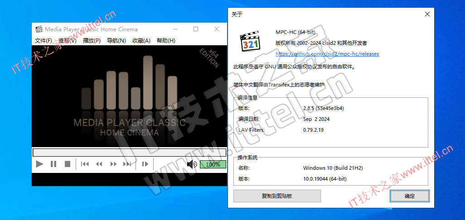Select the OS name Windows 10 (Build 21H2)
This screenshot has width=465, height=220.
[x=333, y=168]
